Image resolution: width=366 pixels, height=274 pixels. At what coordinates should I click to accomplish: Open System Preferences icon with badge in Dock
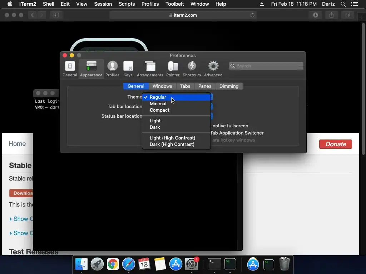point(192,264)
